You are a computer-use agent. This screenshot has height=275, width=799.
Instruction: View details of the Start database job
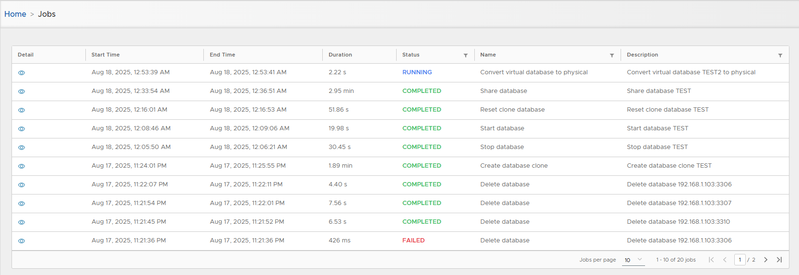click(22, 129)
